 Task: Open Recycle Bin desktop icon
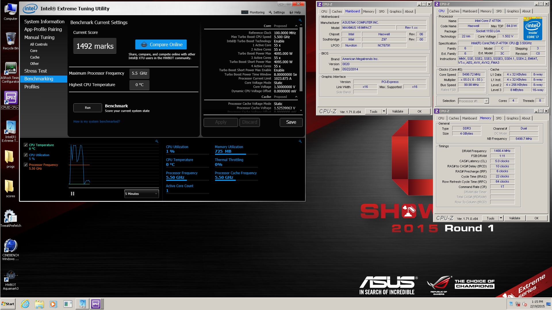10,41
